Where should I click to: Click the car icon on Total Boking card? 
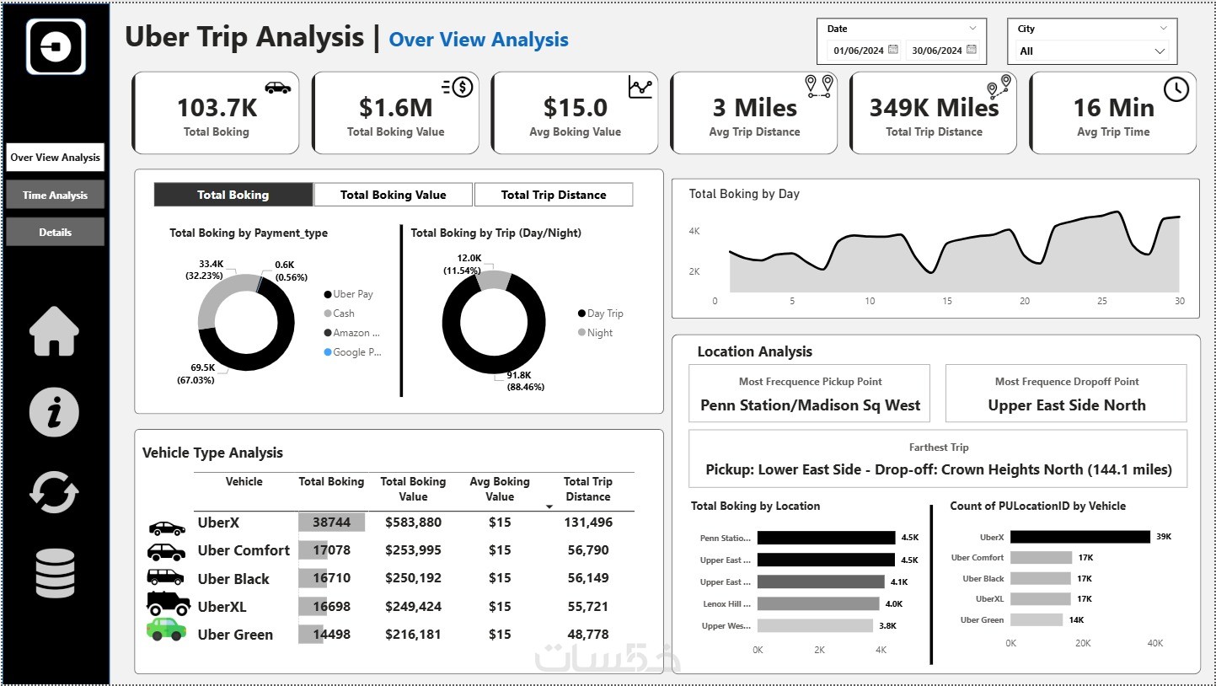(277, 88)
